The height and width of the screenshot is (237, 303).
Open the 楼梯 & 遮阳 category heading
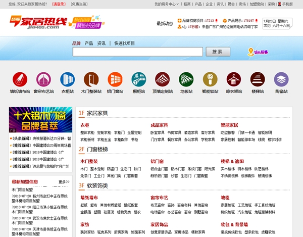(x=232, y=161)
